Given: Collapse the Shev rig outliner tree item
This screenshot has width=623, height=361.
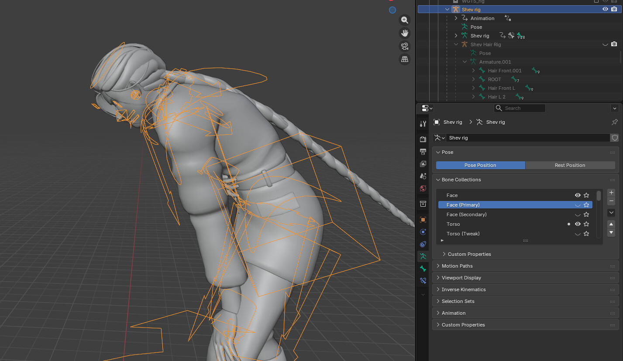Looking at the screenshot, I should tap(447, 9).
